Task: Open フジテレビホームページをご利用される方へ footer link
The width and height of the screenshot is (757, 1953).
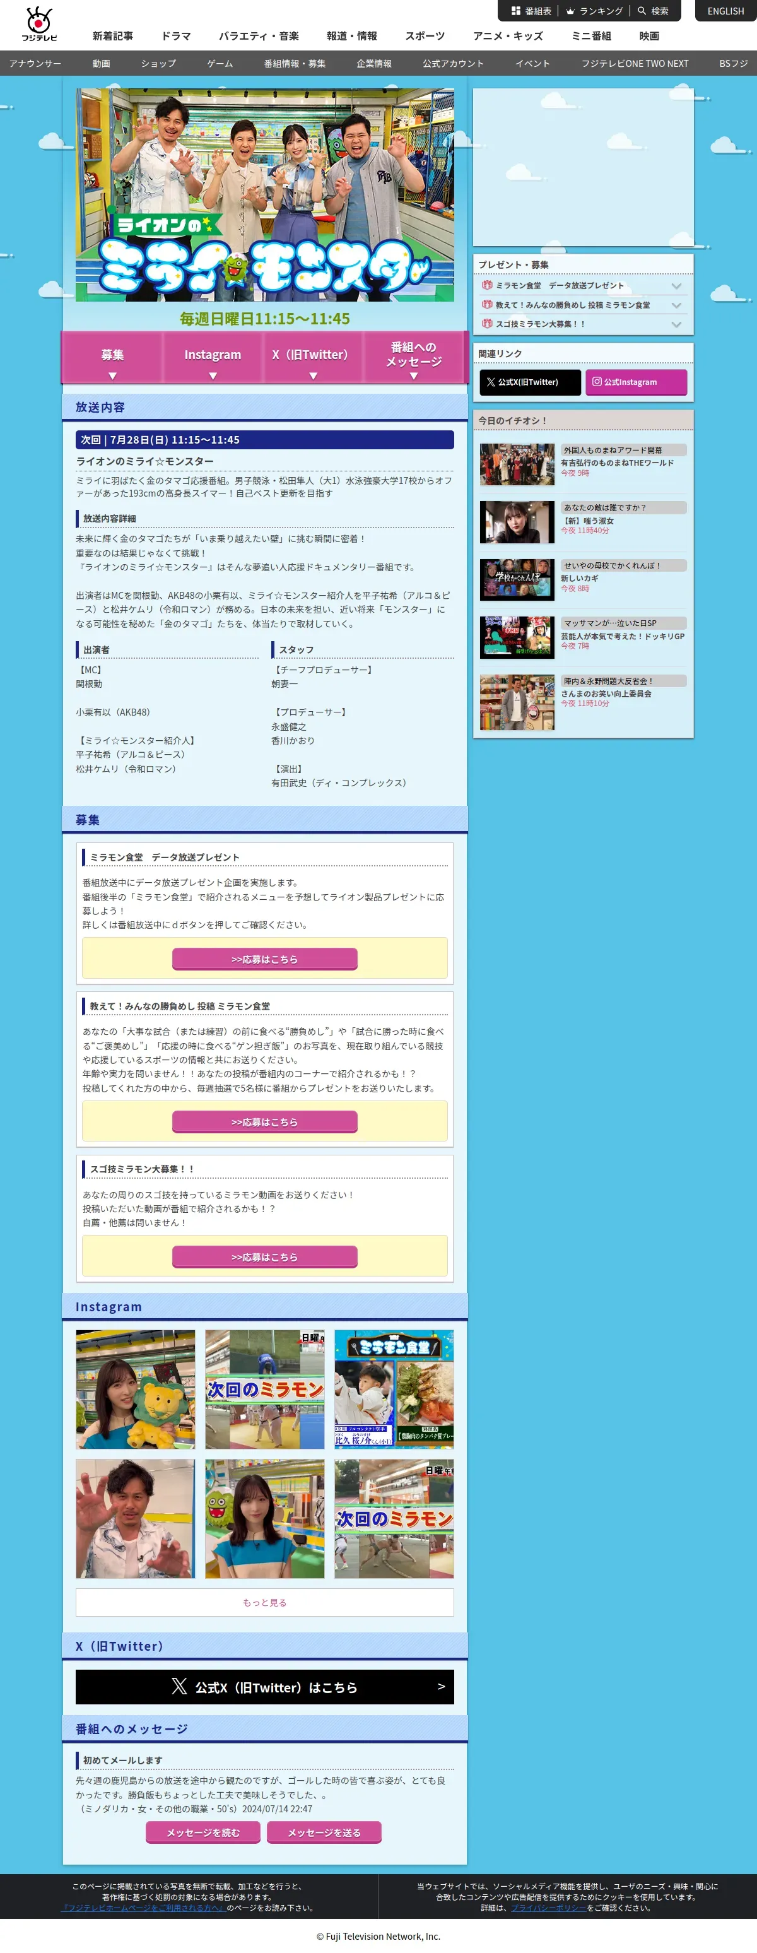Action: point(144,1908)
